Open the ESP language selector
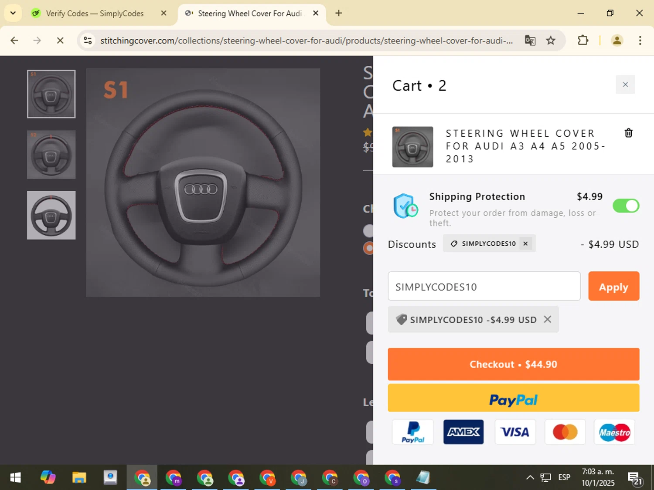The image size is (654, 490). point(564,477)
